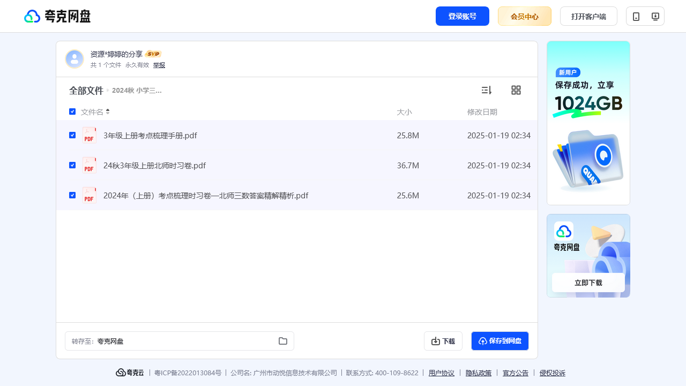Image resolution: width=686 pixels, height=386 pixels.
Task: Switch to grid view icon
Action: (516, 90)
